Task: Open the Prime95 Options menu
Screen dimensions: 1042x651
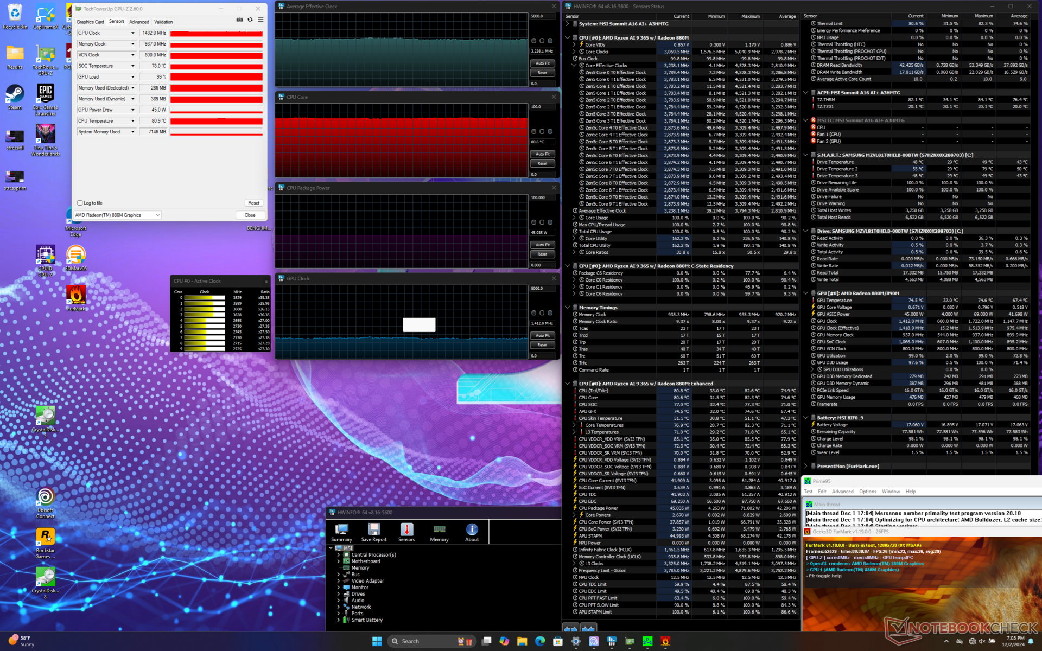Action: click(x=867, y=492)
